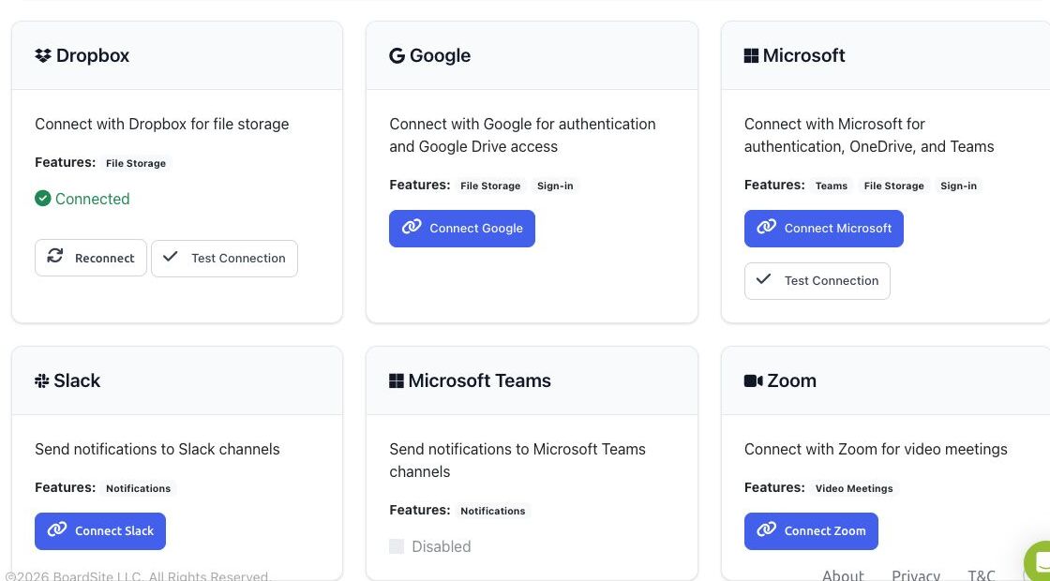
Task: Open the Privacy footer link
Action: click(x=916, y=575)
